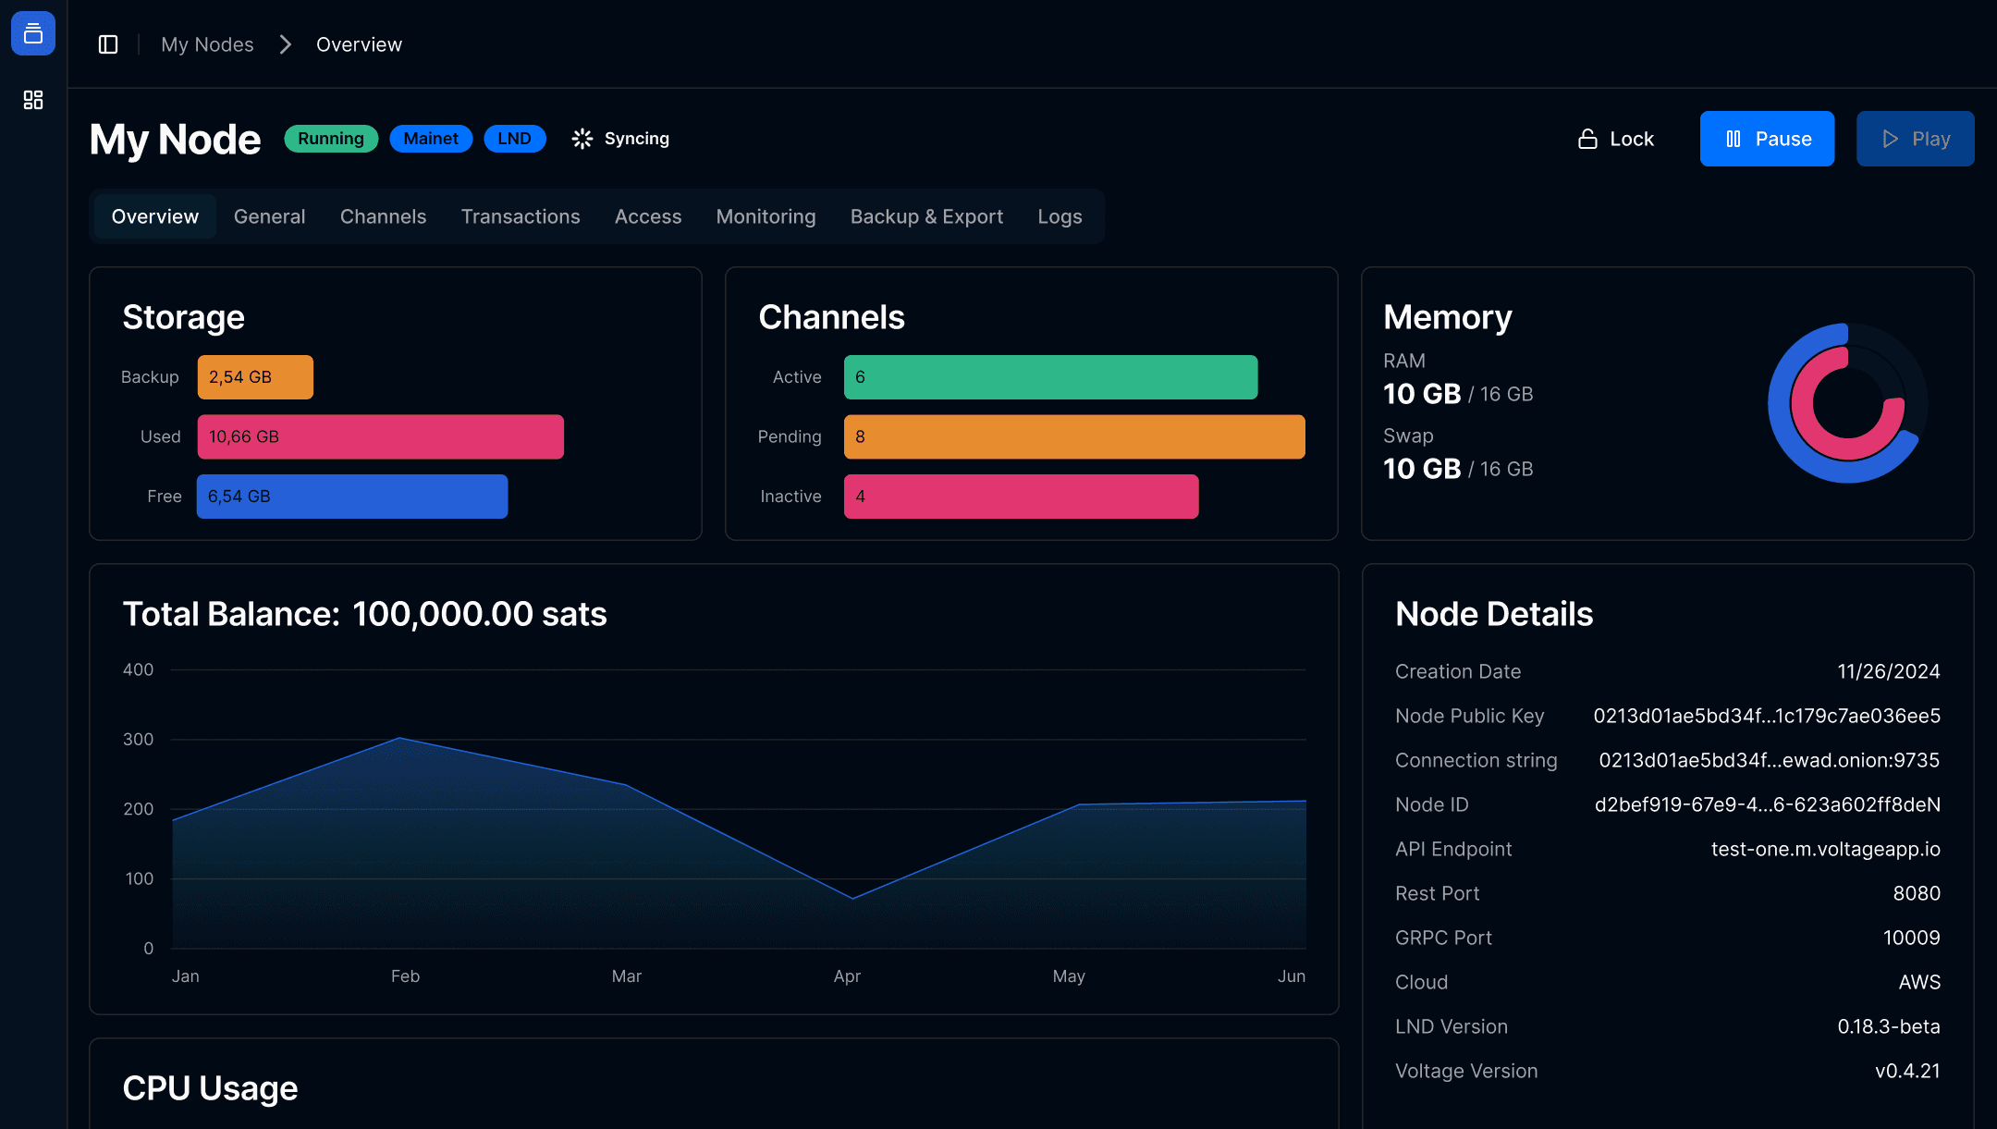Click the Running status badge
This screenshot has width=1997, height=1129.
point(331,139)
